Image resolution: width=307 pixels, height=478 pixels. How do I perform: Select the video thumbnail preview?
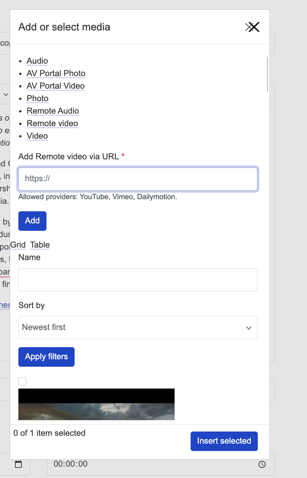pyautogui.click(x=96, y=404)
